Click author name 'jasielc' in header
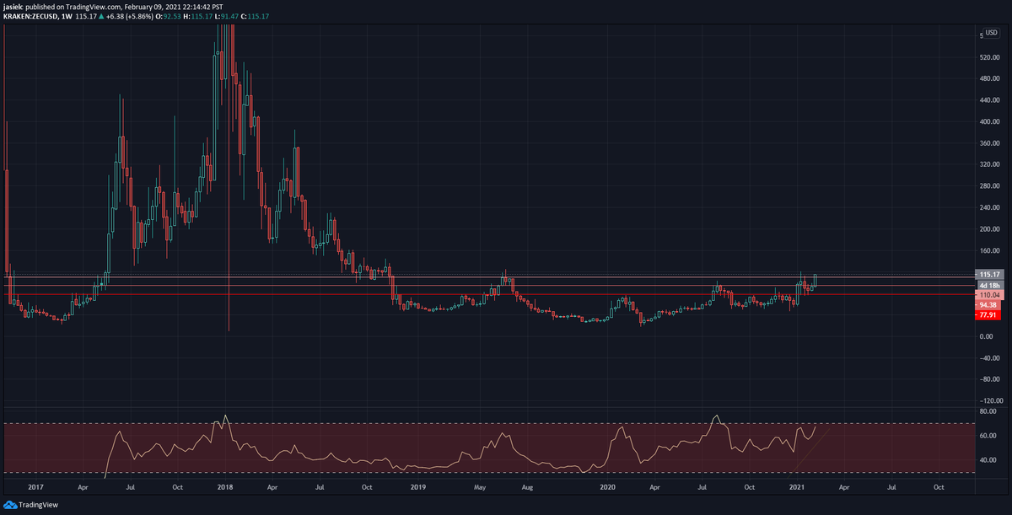Viewport: 1012px width, 515px height. point(13,6)
